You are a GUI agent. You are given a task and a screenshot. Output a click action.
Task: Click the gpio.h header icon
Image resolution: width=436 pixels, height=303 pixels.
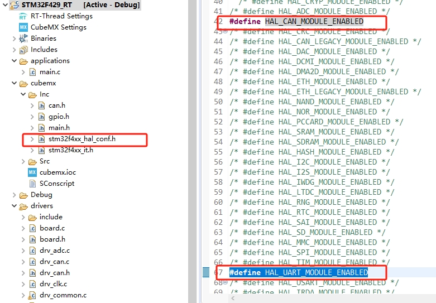click(41, 117)
